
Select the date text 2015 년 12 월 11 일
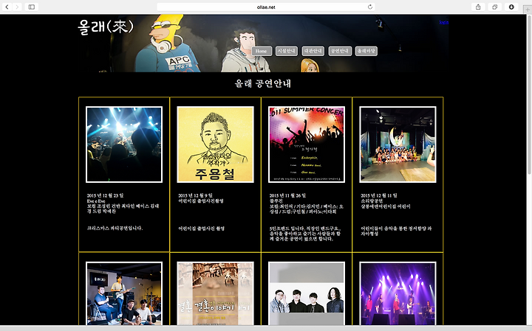pyautogui.click(x=379, y=195)
